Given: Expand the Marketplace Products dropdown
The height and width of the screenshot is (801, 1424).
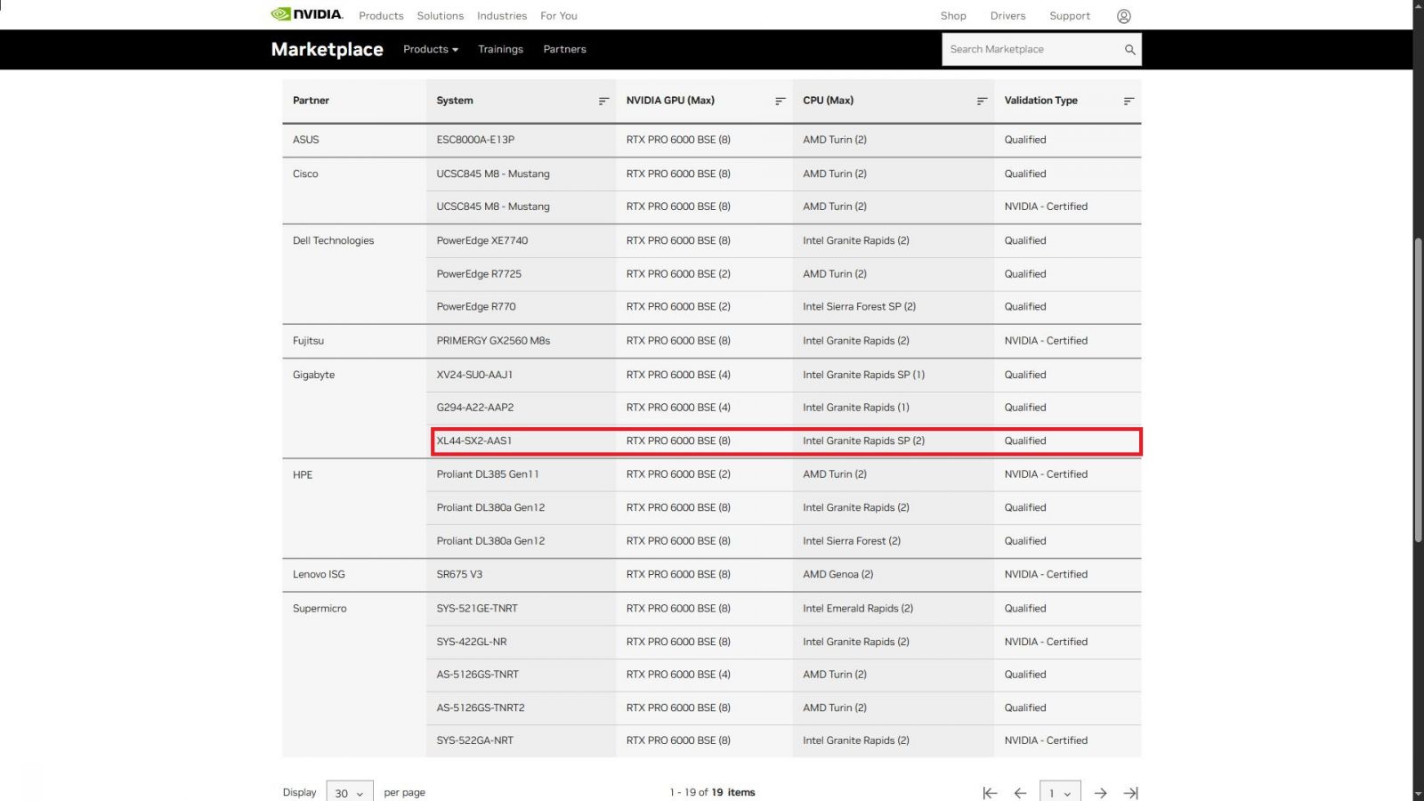Looking at the screenshot, I should pos(431,50).
